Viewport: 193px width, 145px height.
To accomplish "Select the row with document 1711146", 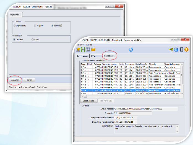I will [x=131, y=88].
